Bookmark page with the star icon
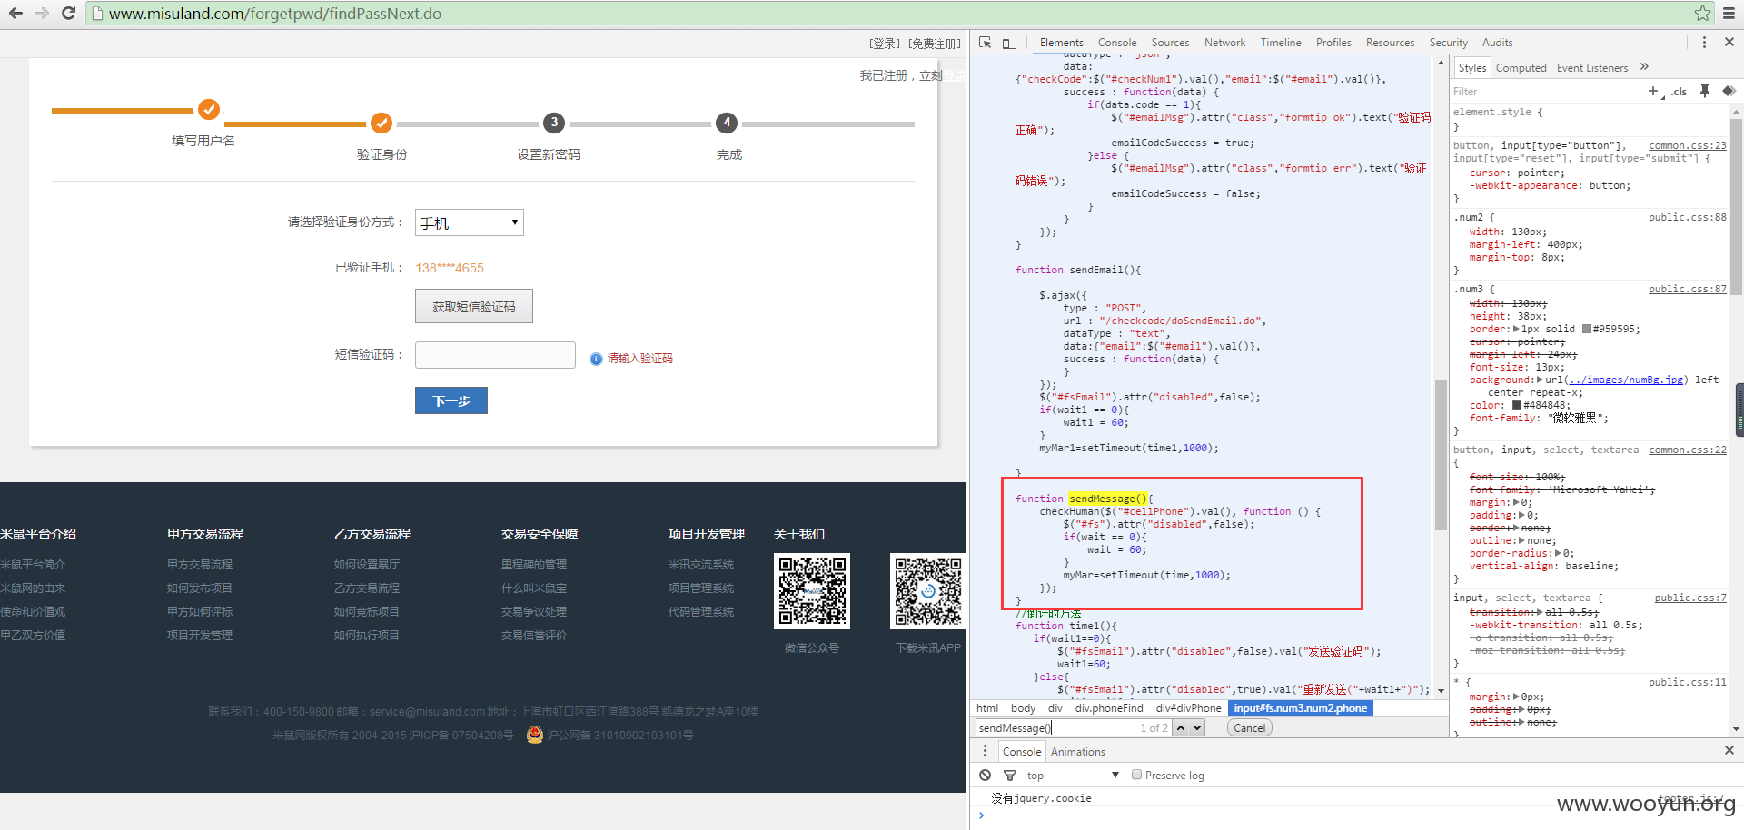 pyautogui.click(x=1702, y=14)
